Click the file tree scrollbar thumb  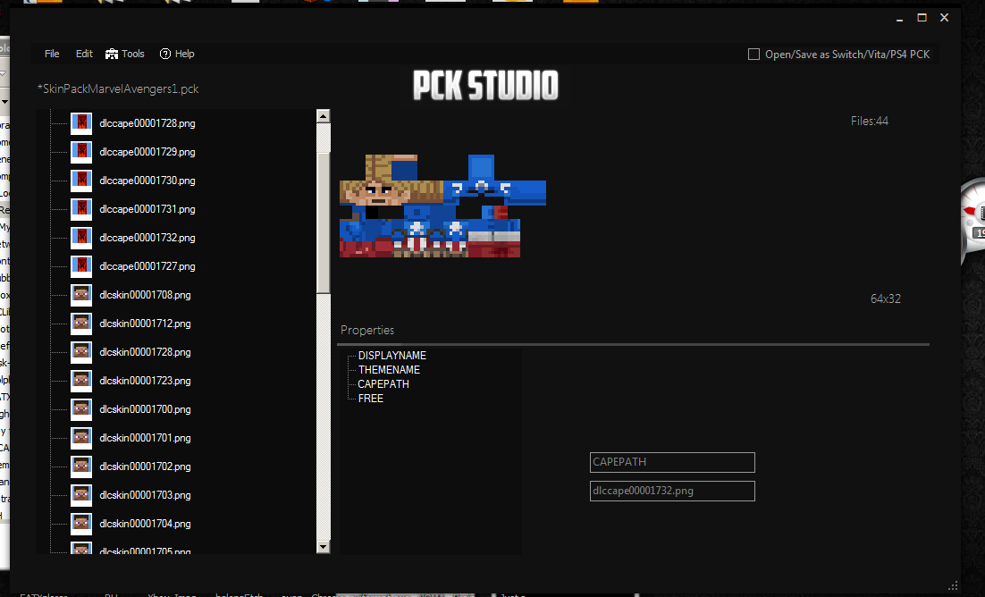click(323, 223)
